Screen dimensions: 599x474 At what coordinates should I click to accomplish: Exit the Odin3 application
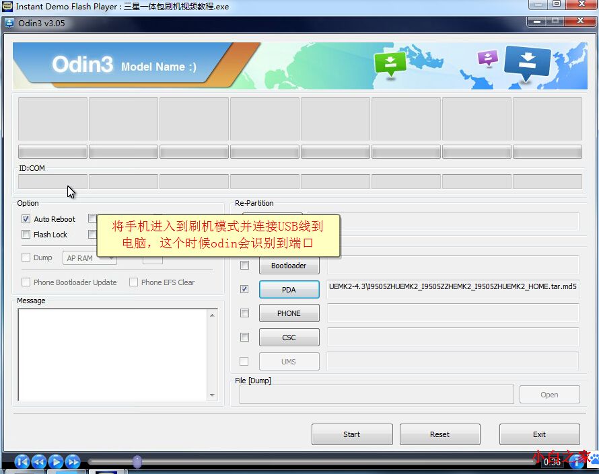pyautogui.click(x=539, y=434)
